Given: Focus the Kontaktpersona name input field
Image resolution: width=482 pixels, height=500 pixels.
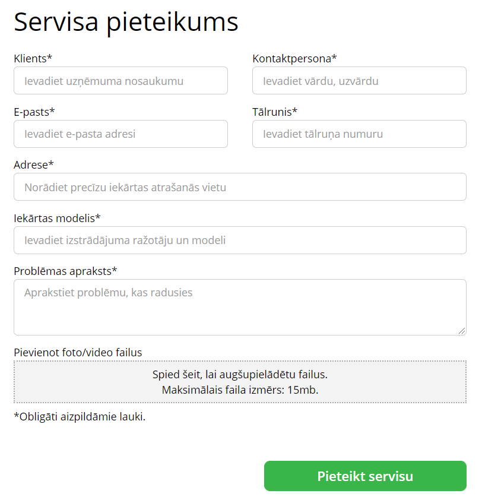Looking at the screenshot, I should click(x=359, y=81).
